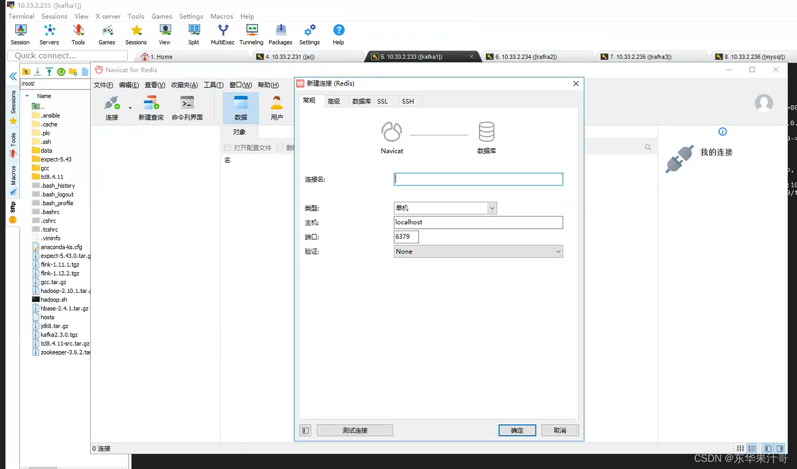
Task: Open the 工具(T) menu in Navicat
Action: point(214,85)
